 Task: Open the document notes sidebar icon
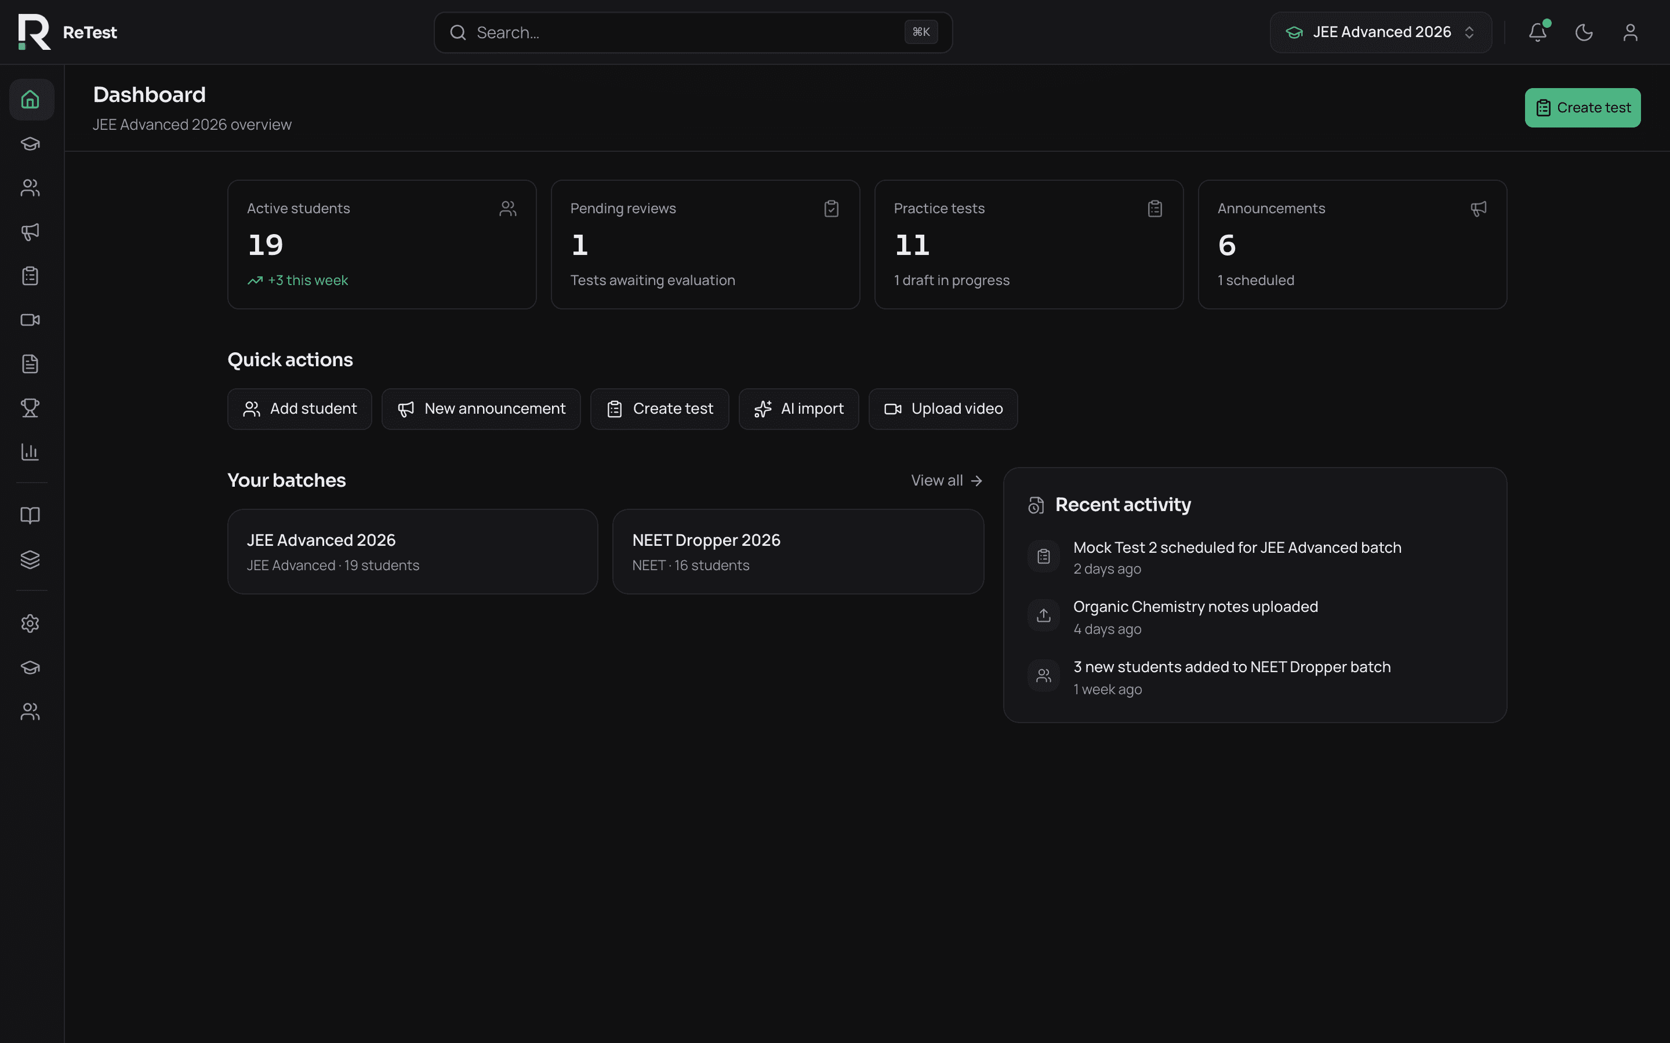tap(30, 363)
